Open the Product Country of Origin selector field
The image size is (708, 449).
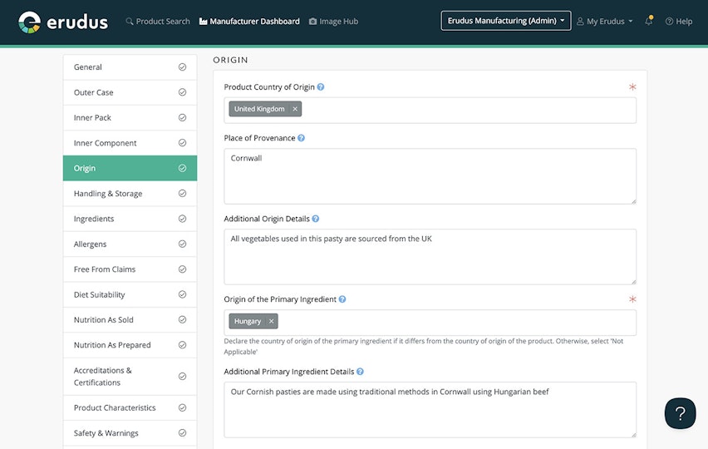pos(430,111)
